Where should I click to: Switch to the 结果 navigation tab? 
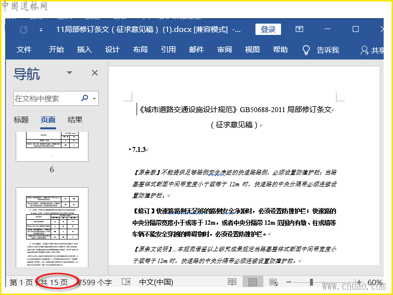[75, 120]
